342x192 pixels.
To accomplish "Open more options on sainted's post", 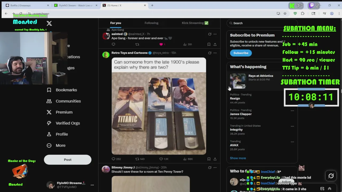I will click(215, 34).
